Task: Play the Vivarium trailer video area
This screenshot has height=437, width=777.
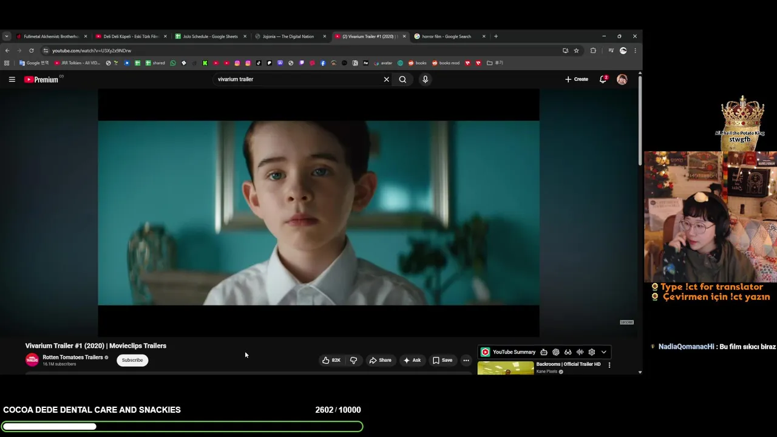Action: [x=318, y=212]
